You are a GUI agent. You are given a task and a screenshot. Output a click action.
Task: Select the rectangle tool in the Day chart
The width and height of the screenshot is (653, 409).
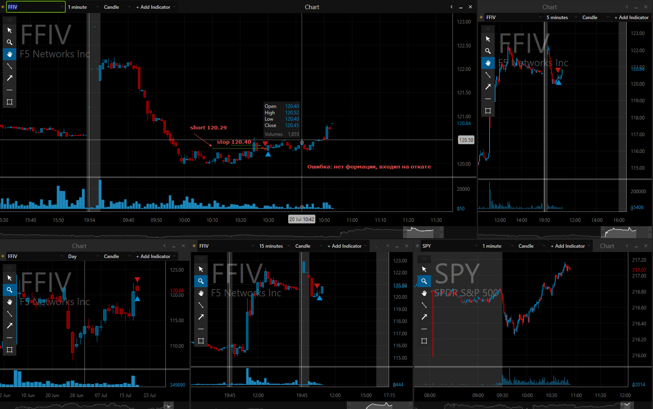point(10,350)
